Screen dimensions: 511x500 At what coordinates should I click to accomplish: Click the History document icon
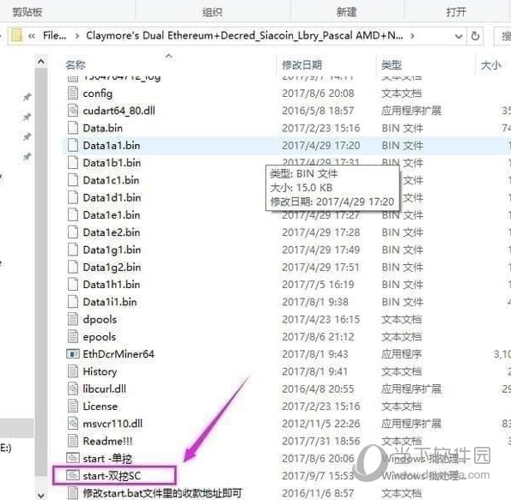click(x=73, y=371)
